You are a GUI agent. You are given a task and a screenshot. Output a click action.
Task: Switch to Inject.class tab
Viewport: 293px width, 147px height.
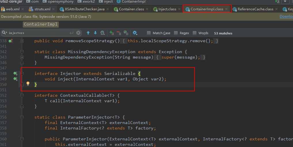[x=167, y=9]
